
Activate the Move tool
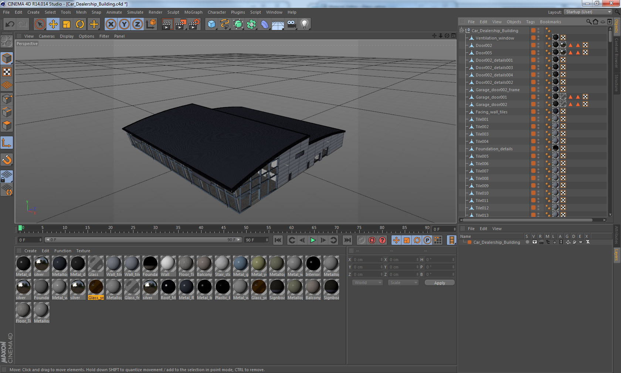(53, 24)
